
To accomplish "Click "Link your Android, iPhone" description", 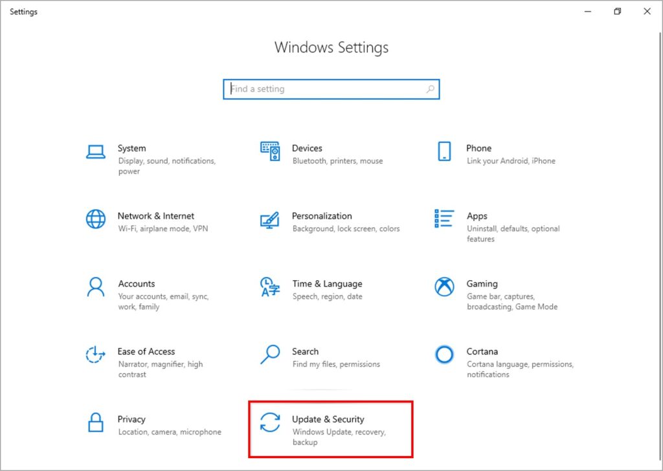I will [511, 161].
